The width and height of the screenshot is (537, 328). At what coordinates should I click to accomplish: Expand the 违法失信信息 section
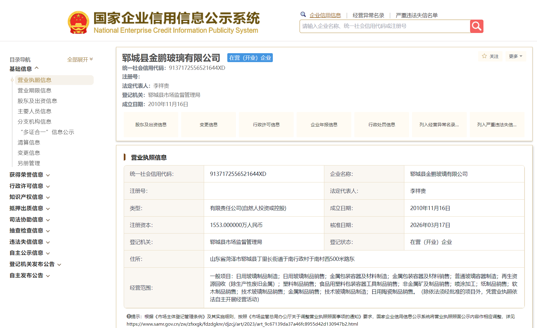[29, 242]
